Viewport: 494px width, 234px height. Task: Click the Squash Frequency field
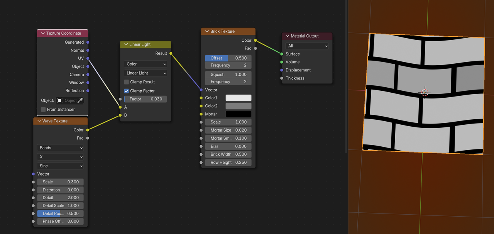[228, 82]
